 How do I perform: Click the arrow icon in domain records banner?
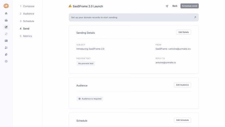195,17
